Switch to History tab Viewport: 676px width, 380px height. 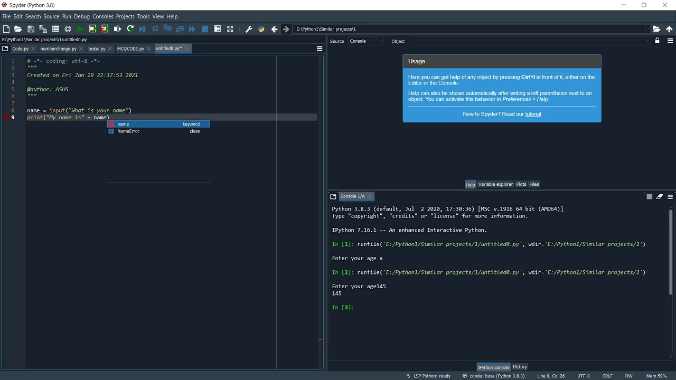coord(520,367)
